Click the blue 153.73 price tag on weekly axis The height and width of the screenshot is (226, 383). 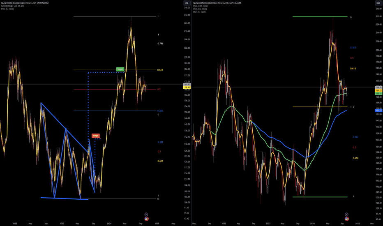tap(378, 111)
